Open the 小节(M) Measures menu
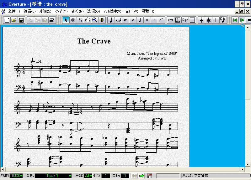 pos(61,11)
